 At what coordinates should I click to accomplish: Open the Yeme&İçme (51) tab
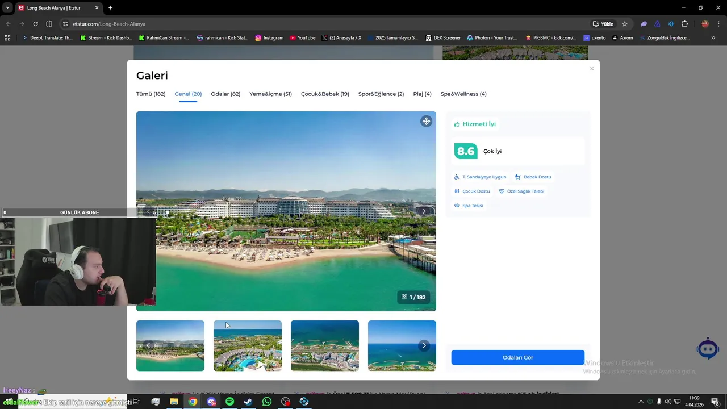270,94
